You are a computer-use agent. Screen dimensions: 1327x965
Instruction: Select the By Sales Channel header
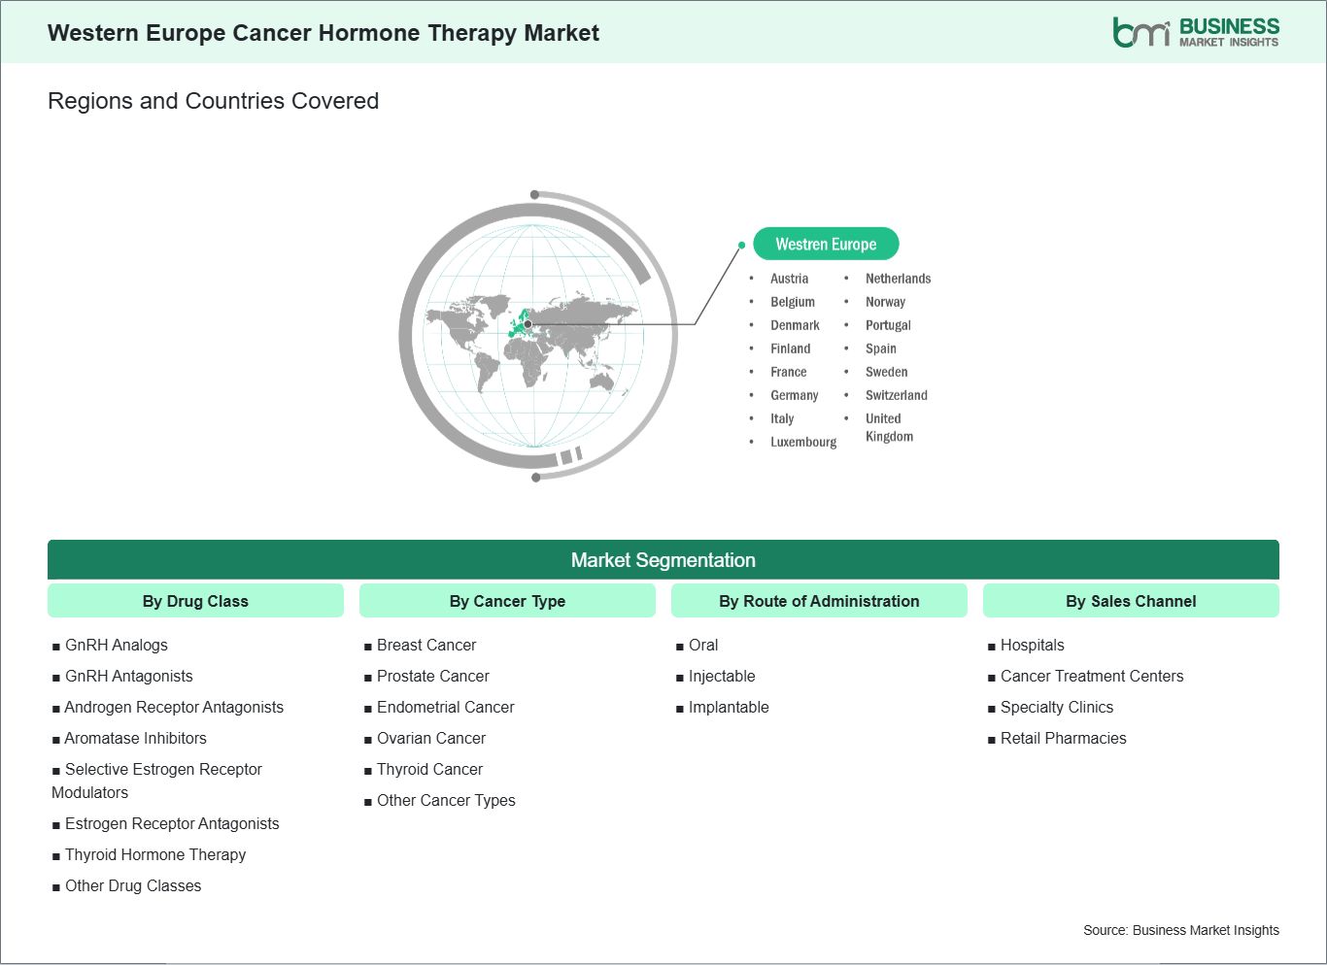click(1131, 601)
